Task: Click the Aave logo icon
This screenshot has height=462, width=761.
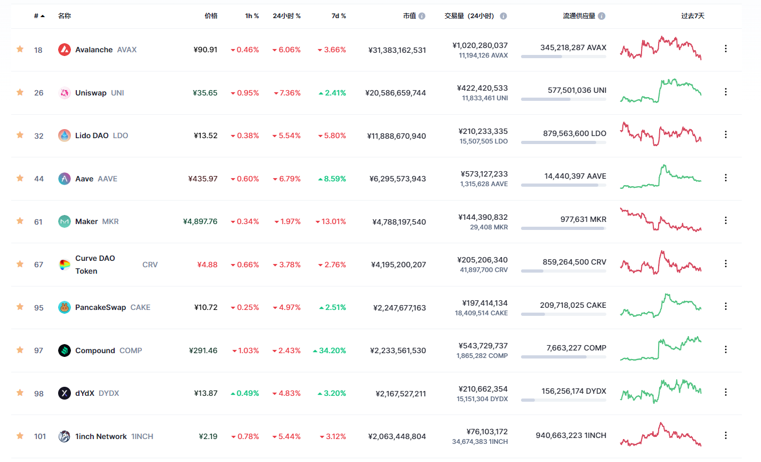Action: click(65, 179)
